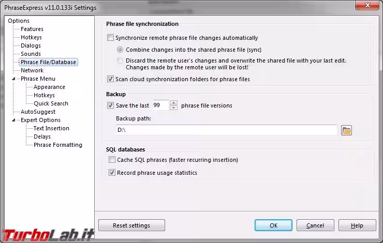Enable Synchronize remote phrase file changes automatically
This screenshot has width=383, height=243.
click(110, 38)
